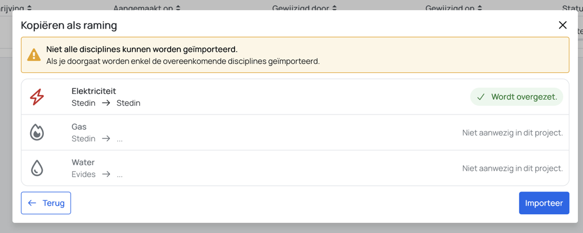Click the yellow warning triangle icon
583x233 pixels.
(34, 55)
